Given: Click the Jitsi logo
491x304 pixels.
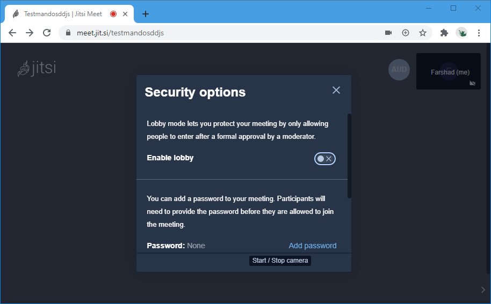Looking at the screenshot, I should [37, 68].
